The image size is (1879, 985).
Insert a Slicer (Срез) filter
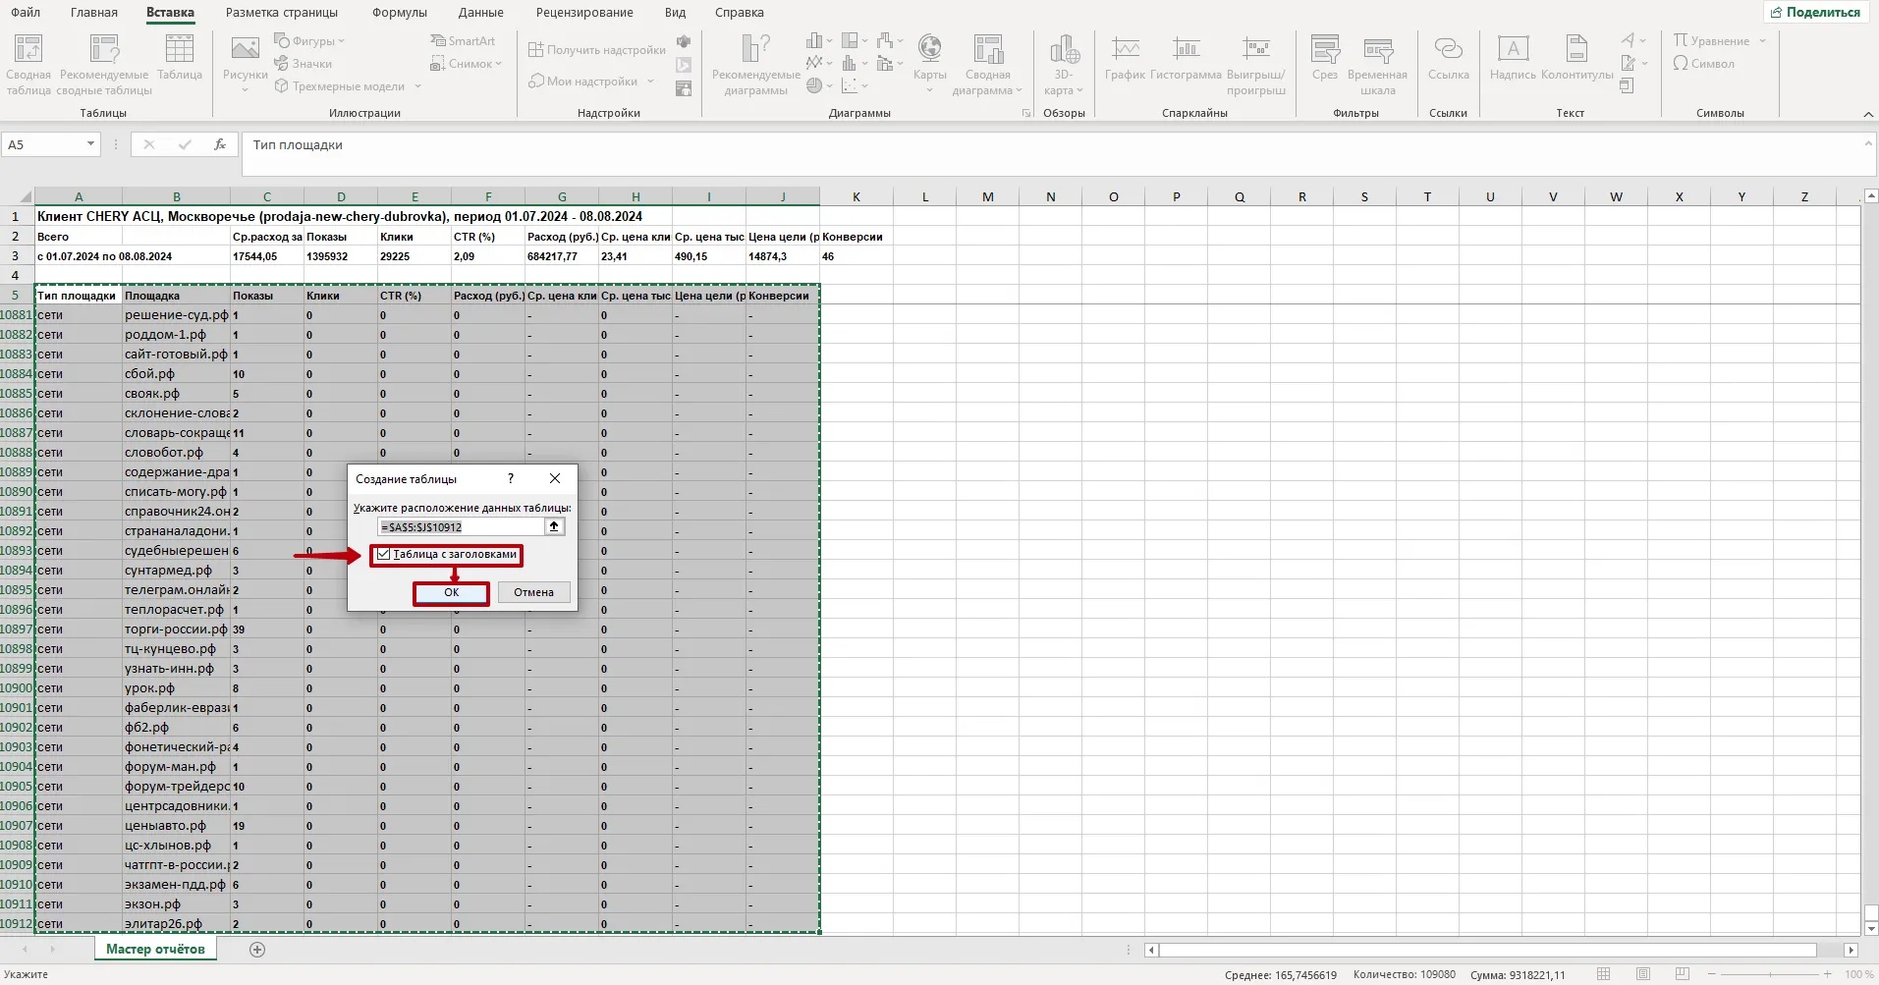click(x=1325, y=58)
